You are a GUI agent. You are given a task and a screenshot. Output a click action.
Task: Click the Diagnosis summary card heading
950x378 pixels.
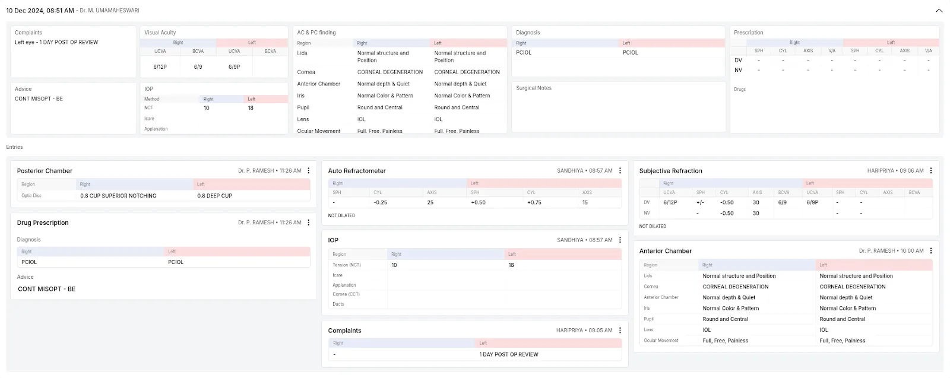click(x=528, y=33)
